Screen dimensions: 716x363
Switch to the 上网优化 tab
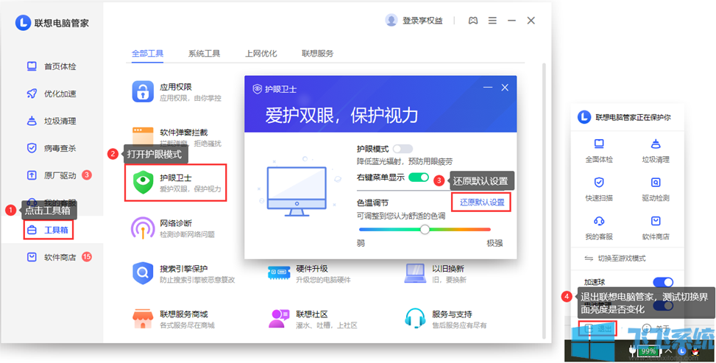261,54
